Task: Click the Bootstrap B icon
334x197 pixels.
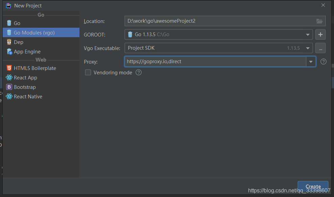Action: (x=9, y=87)
